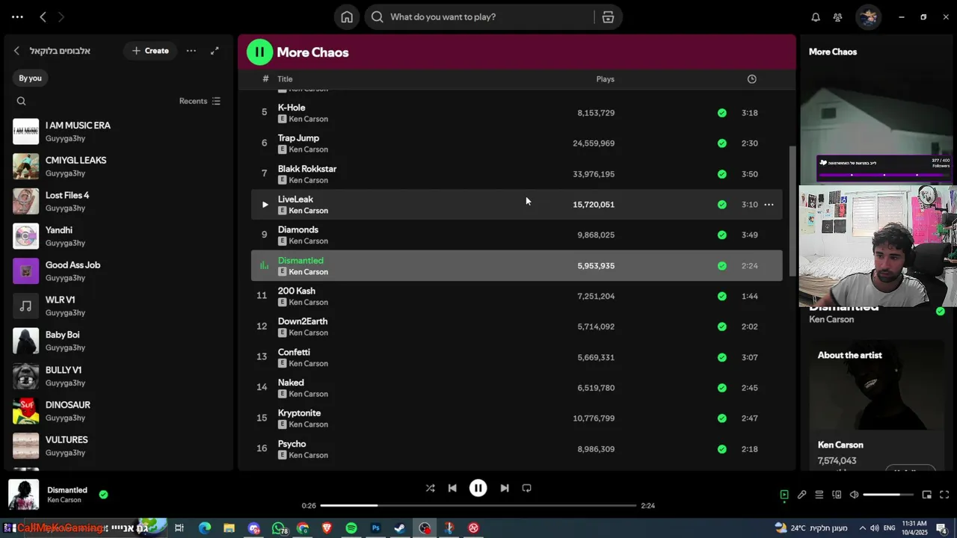Open the VULTURES playlist thumbnail
Screen dimensions: 957x538
tap(25, 446)
